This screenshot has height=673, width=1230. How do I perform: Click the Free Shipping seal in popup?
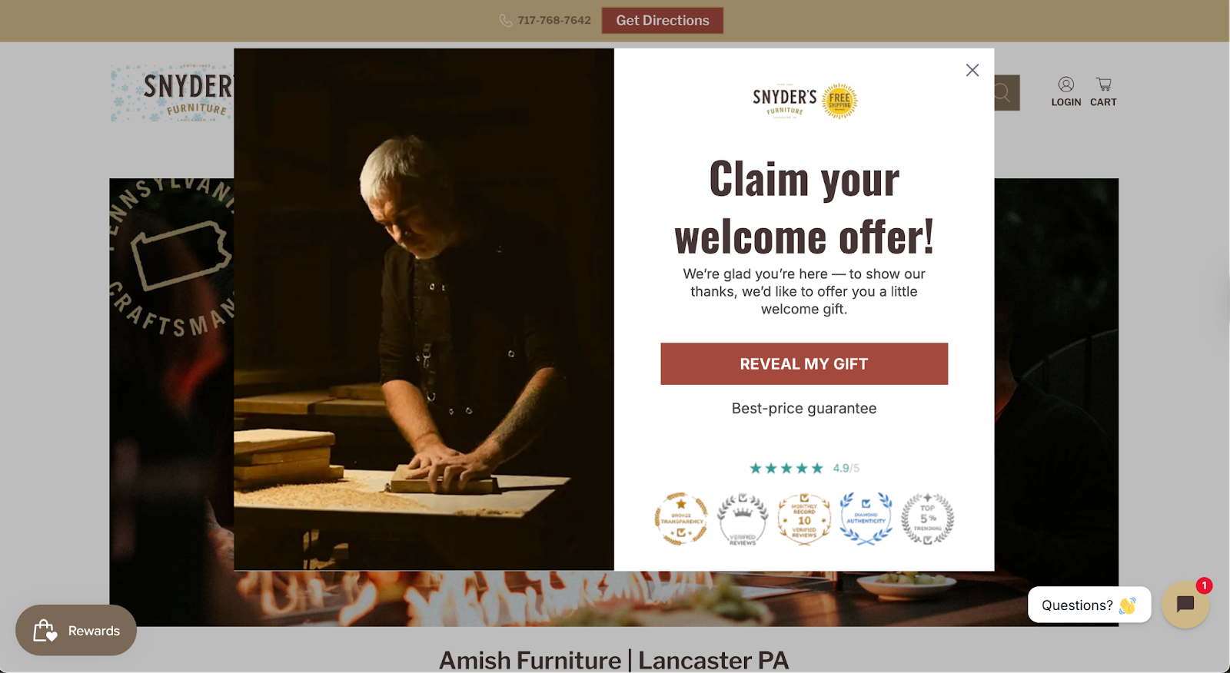click(x=839, y=101)
